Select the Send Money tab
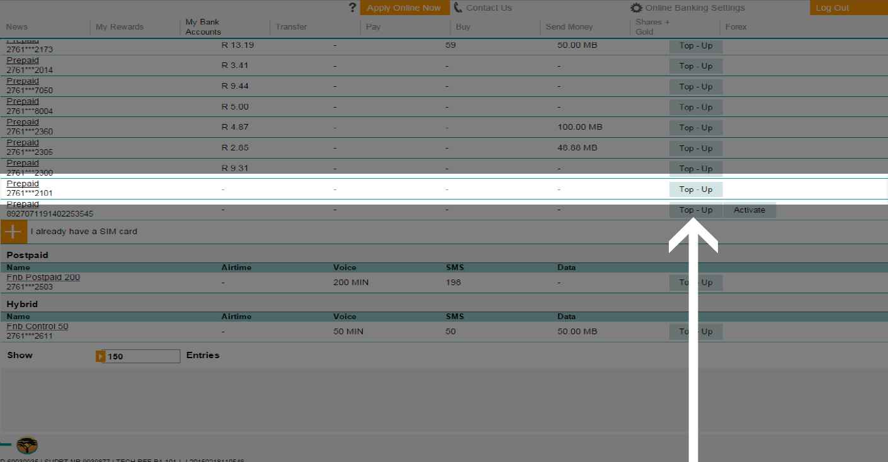888x462 pixels. pyautogui.click(x=569, y=27)
